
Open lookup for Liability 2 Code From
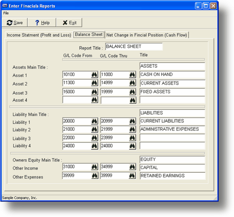tap(94, 129)
